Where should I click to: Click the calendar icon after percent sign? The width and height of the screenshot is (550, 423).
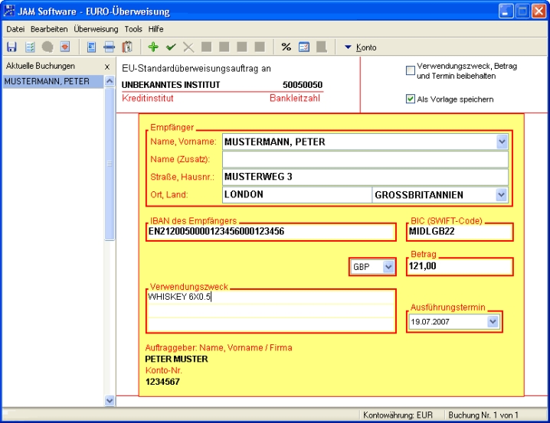304,47
